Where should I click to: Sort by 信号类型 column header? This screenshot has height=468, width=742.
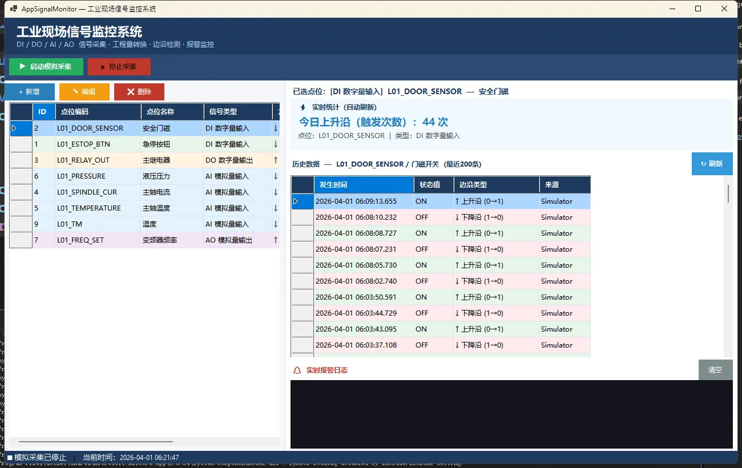237,112
